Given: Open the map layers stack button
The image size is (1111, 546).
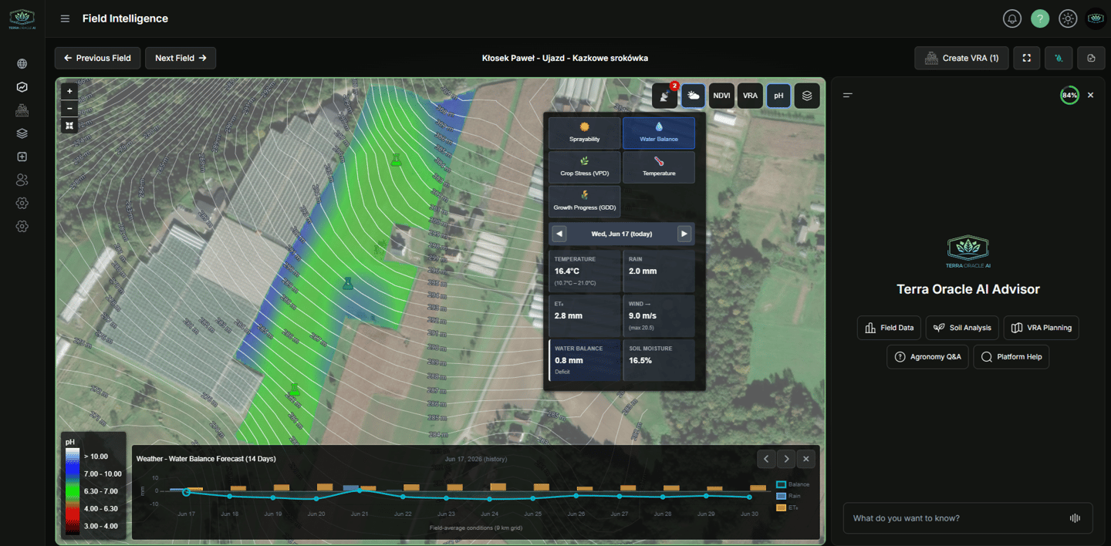Looking at the screenshot, I should click(x=807, y=96).
